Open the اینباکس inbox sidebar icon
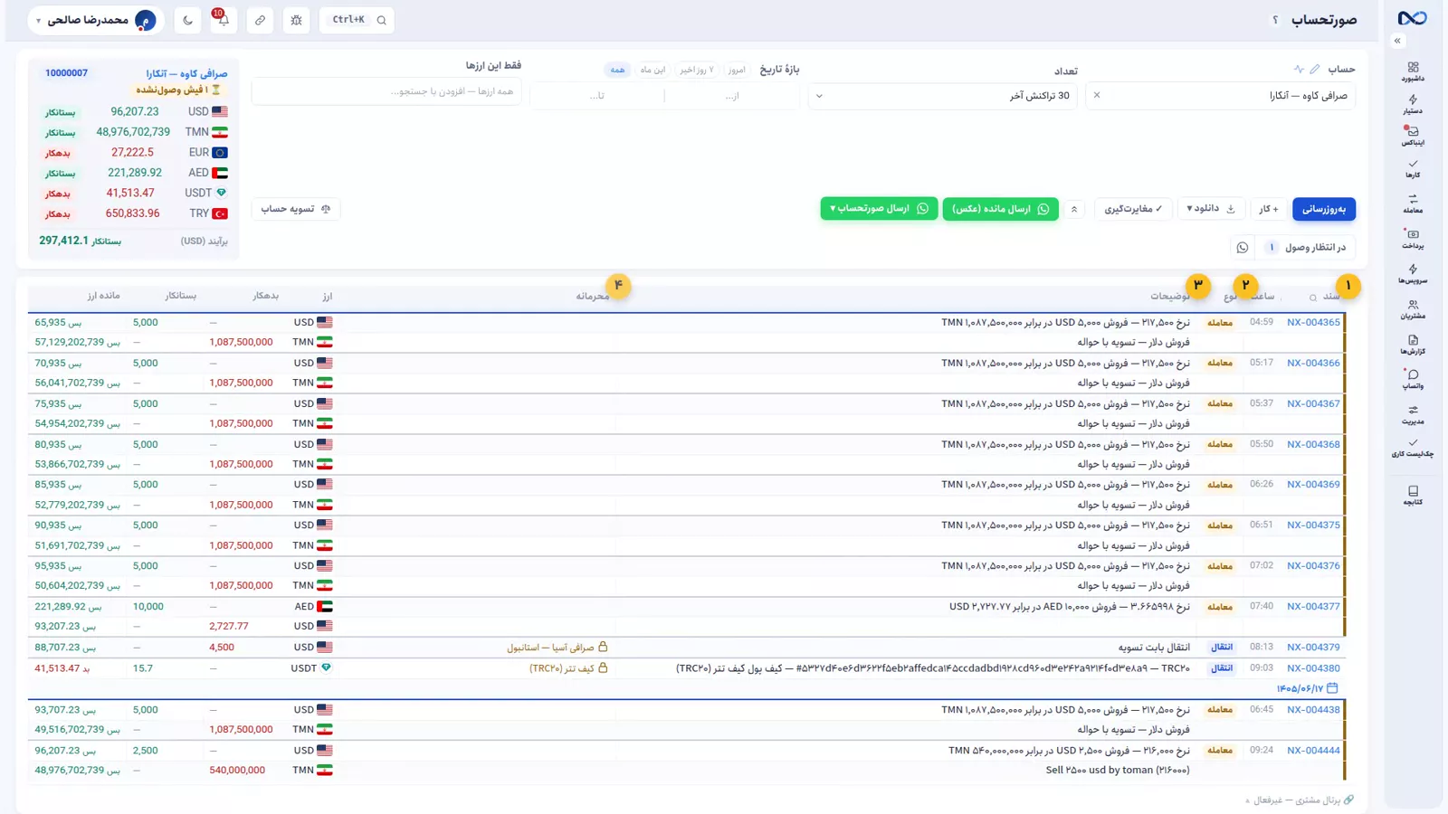Image resolution: width=1448 pixels, height=814 pixels. coord(1413,136)
